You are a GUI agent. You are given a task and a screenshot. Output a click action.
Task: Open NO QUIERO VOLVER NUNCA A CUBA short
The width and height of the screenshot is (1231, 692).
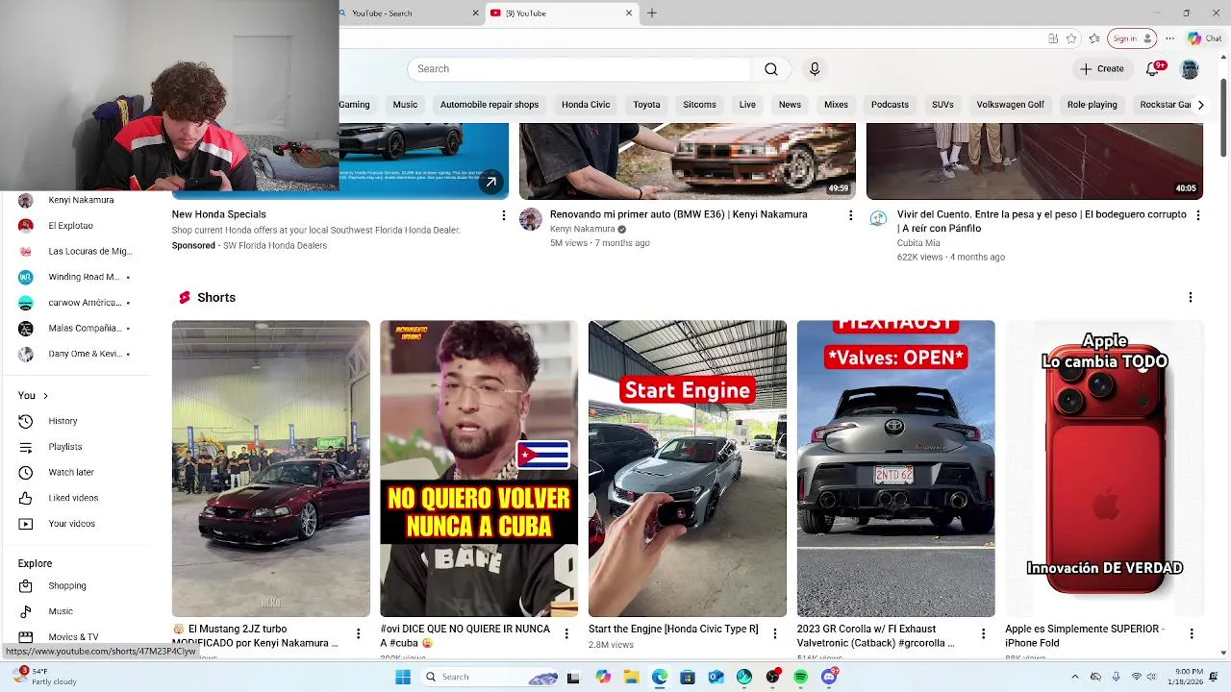[479, 468]
